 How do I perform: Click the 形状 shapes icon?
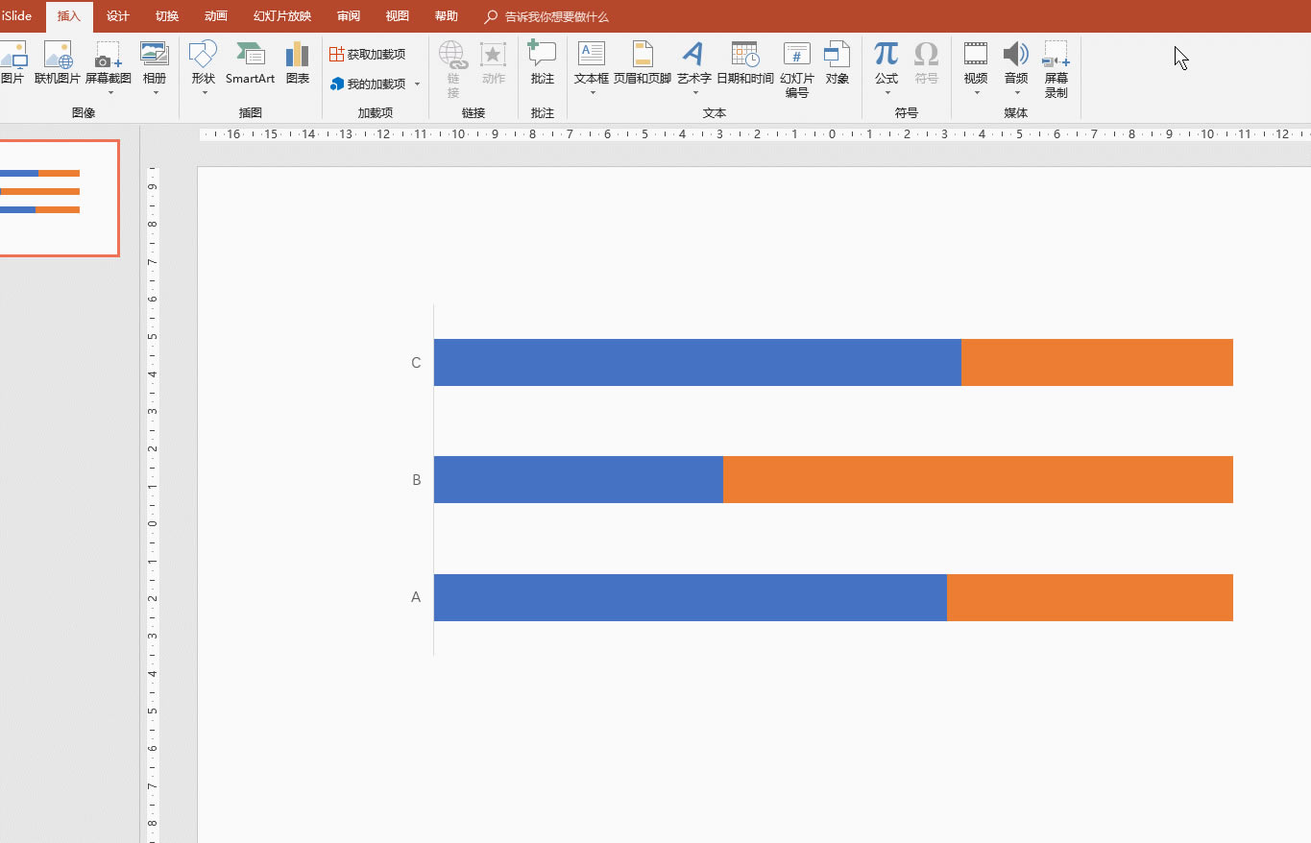tap(204, 55)
